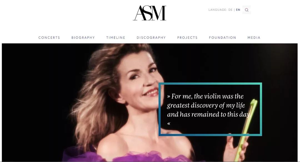Click the teal quote box top border
Viewport: 300px width, 162px height.
(210, 84)
